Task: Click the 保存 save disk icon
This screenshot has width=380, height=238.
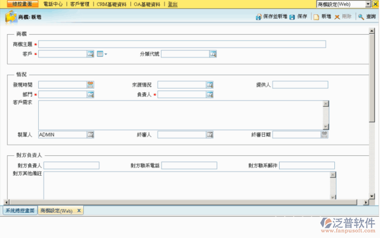Action: (292, 17)
